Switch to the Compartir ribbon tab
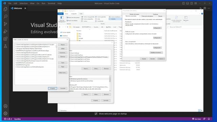Image resolution: width=217 pixels, height=122 pixels. pyautogui.click(x=74, y=14)
